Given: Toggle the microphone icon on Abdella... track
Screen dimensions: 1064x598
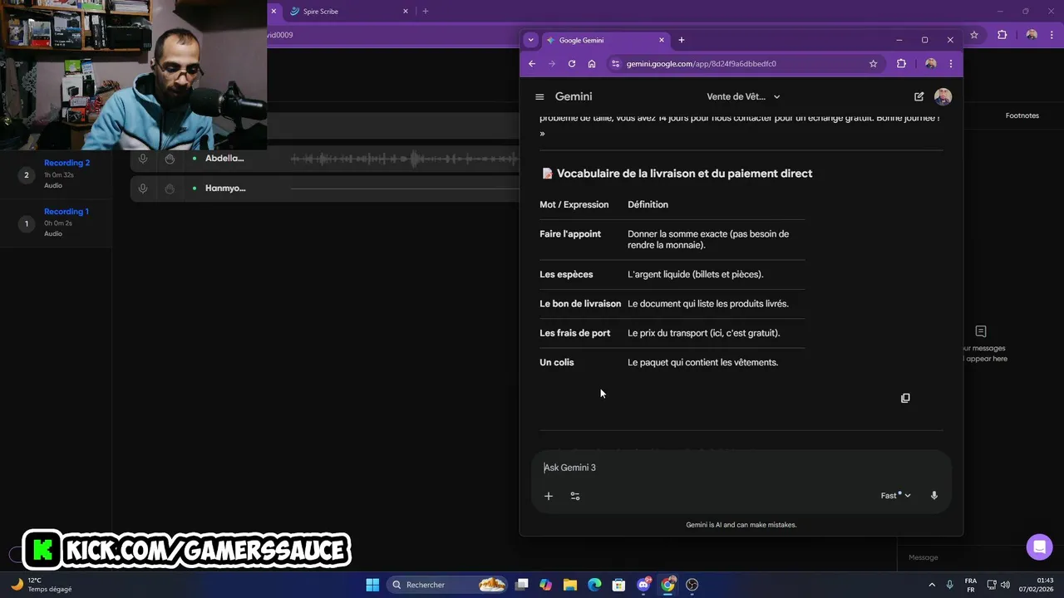Looking at the screenshot, I should point(143,159).
